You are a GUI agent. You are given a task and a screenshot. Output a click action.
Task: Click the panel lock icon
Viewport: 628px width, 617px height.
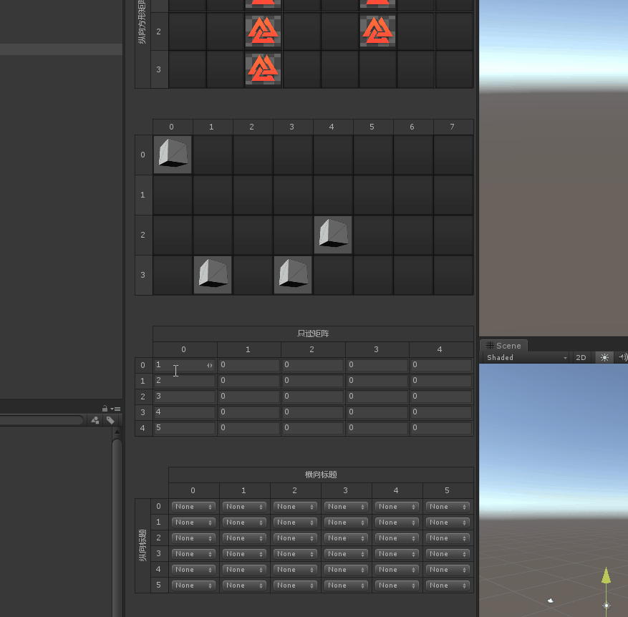(x=105, y=408)
